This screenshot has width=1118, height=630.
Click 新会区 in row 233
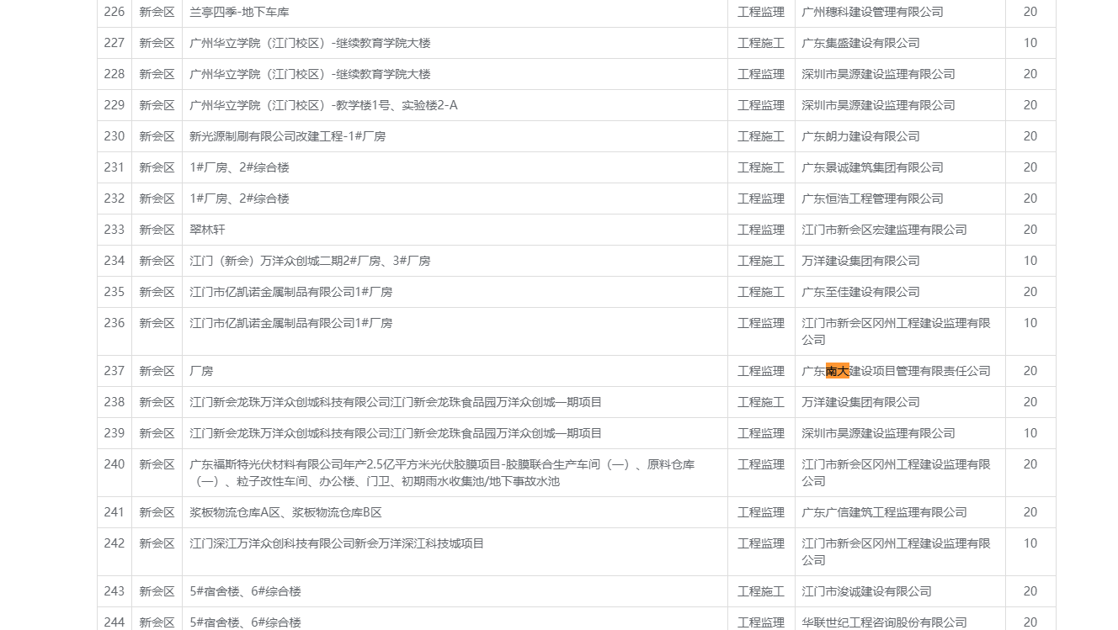(x=157, y=230)
